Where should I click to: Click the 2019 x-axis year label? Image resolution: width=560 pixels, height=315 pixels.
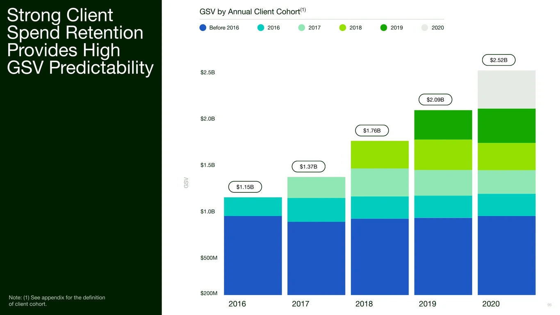tap(428, 304)
